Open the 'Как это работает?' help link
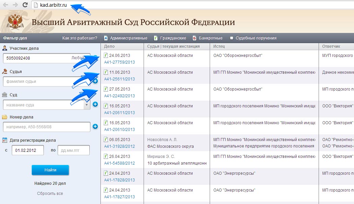 click(80, 38)
